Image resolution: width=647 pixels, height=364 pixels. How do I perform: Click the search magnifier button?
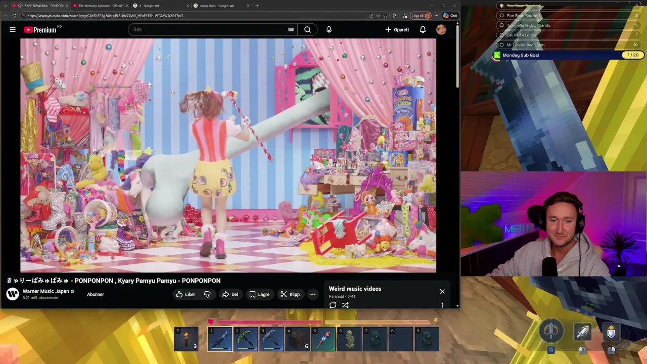click(x=307, y=30)
